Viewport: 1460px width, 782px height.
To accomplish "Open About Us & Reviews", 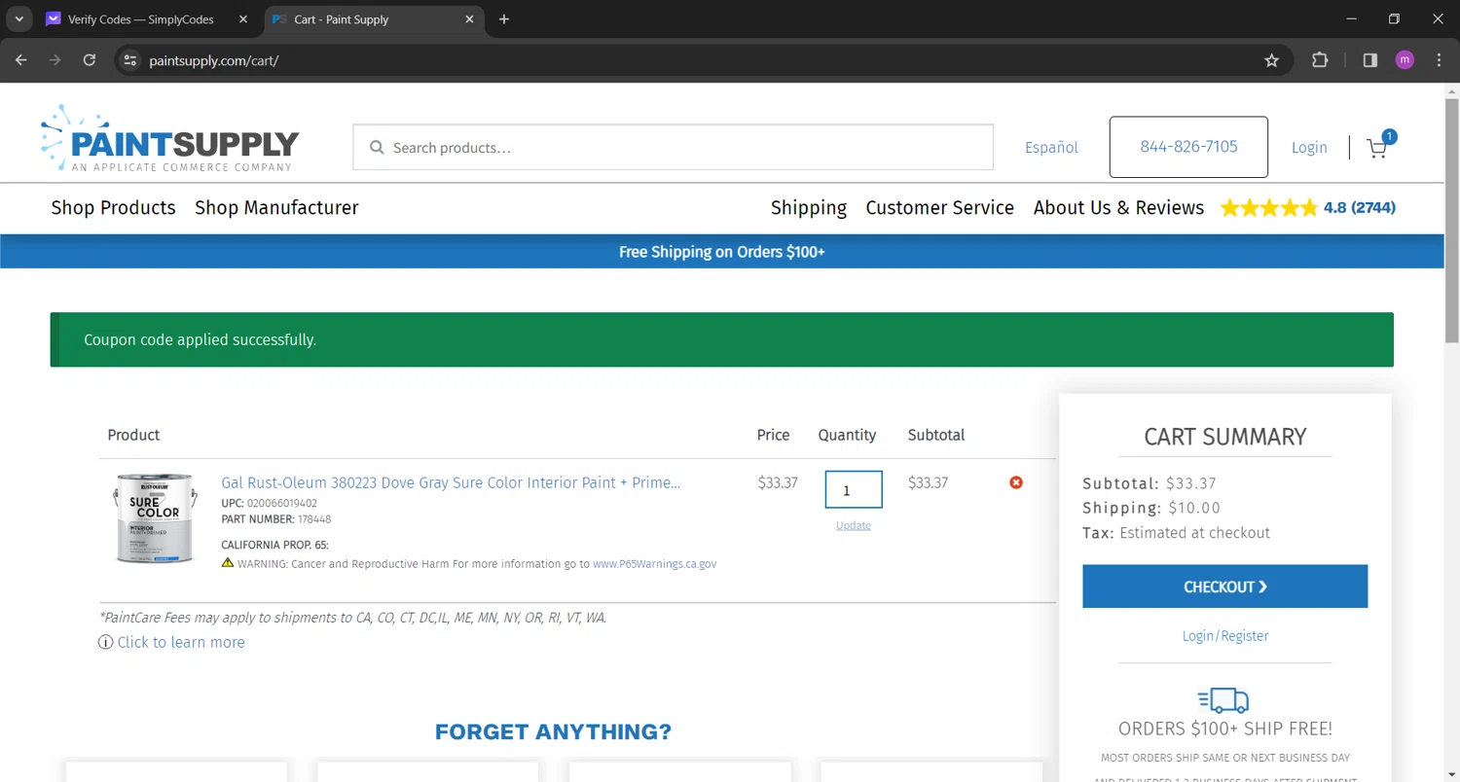I will (1118, 207).
